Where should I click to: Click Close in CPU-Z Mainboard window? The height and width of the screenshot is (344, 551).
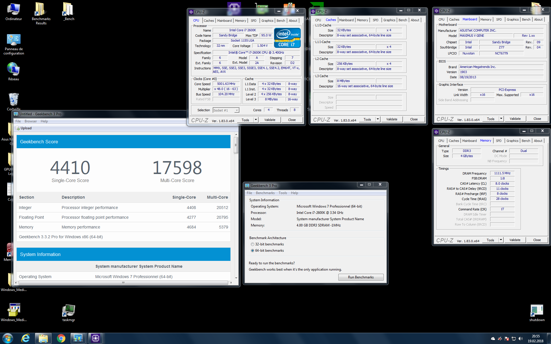(x=537, y=119)
